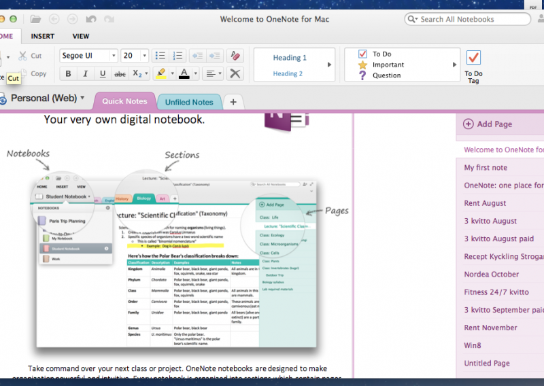
Task: Expand the alignment options arrow
Action: coord(220,73)
